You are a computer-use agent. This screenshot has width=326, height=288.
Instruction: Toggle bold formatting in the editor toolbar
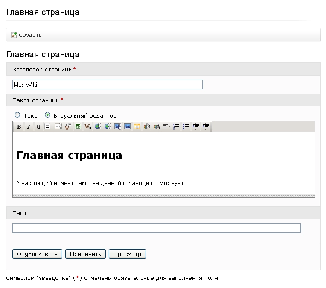[19, 126]
